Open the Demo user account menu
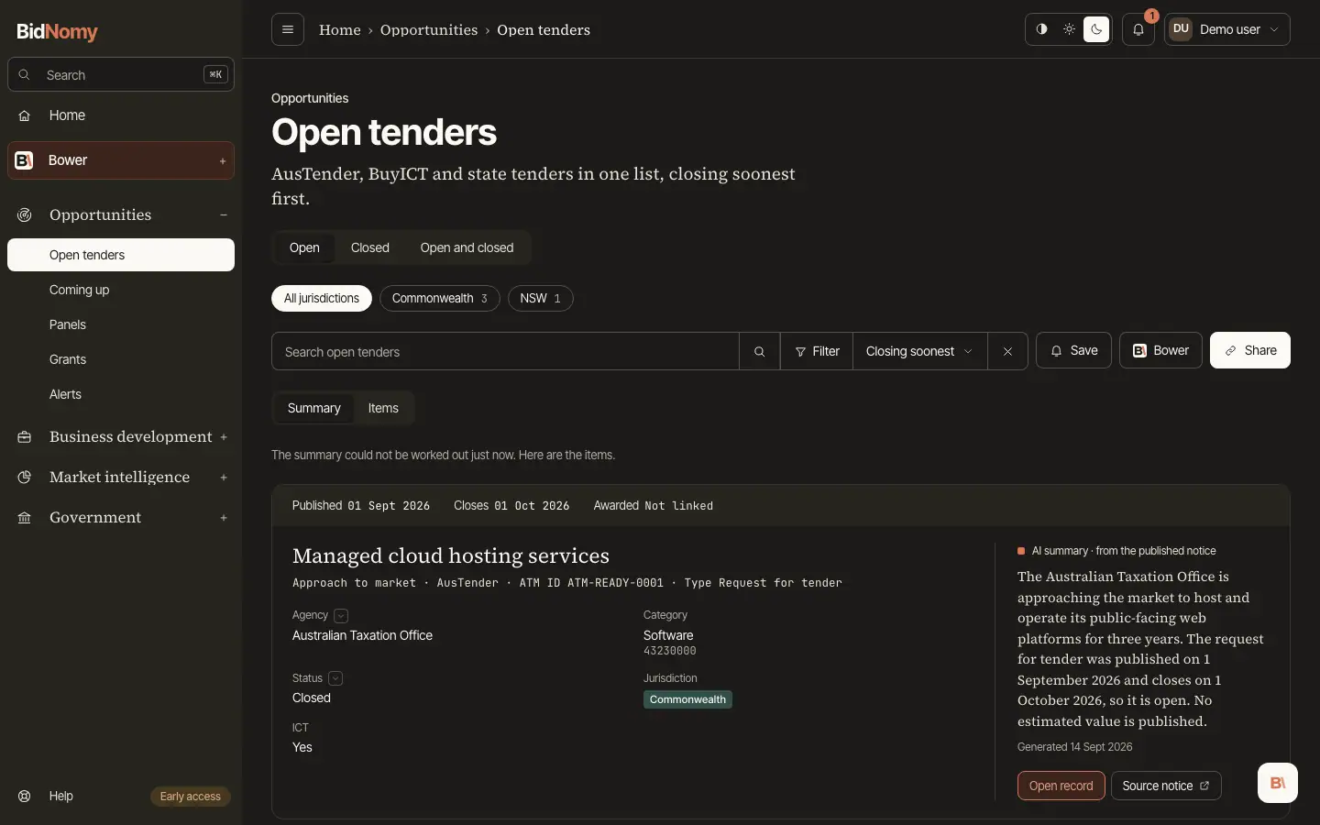 pyautogui.click(x=1227, y=29)
